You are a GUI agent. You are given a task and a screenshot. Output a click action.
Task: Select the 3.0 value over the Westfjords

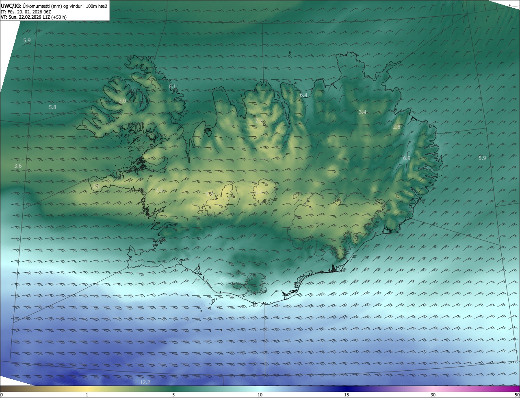pos(122,101)
